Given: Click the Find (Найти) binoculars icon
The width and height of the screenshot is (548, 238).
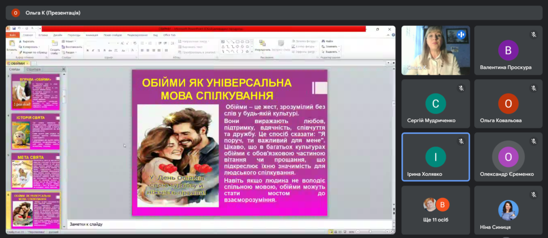Looking at the screenshot, I should [x=323, y=41].
